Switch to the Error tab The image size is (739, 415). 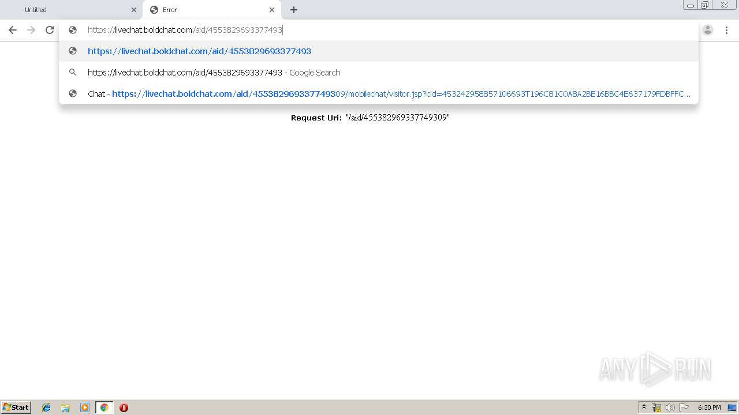pyautogui.click(x=212, y=10)
